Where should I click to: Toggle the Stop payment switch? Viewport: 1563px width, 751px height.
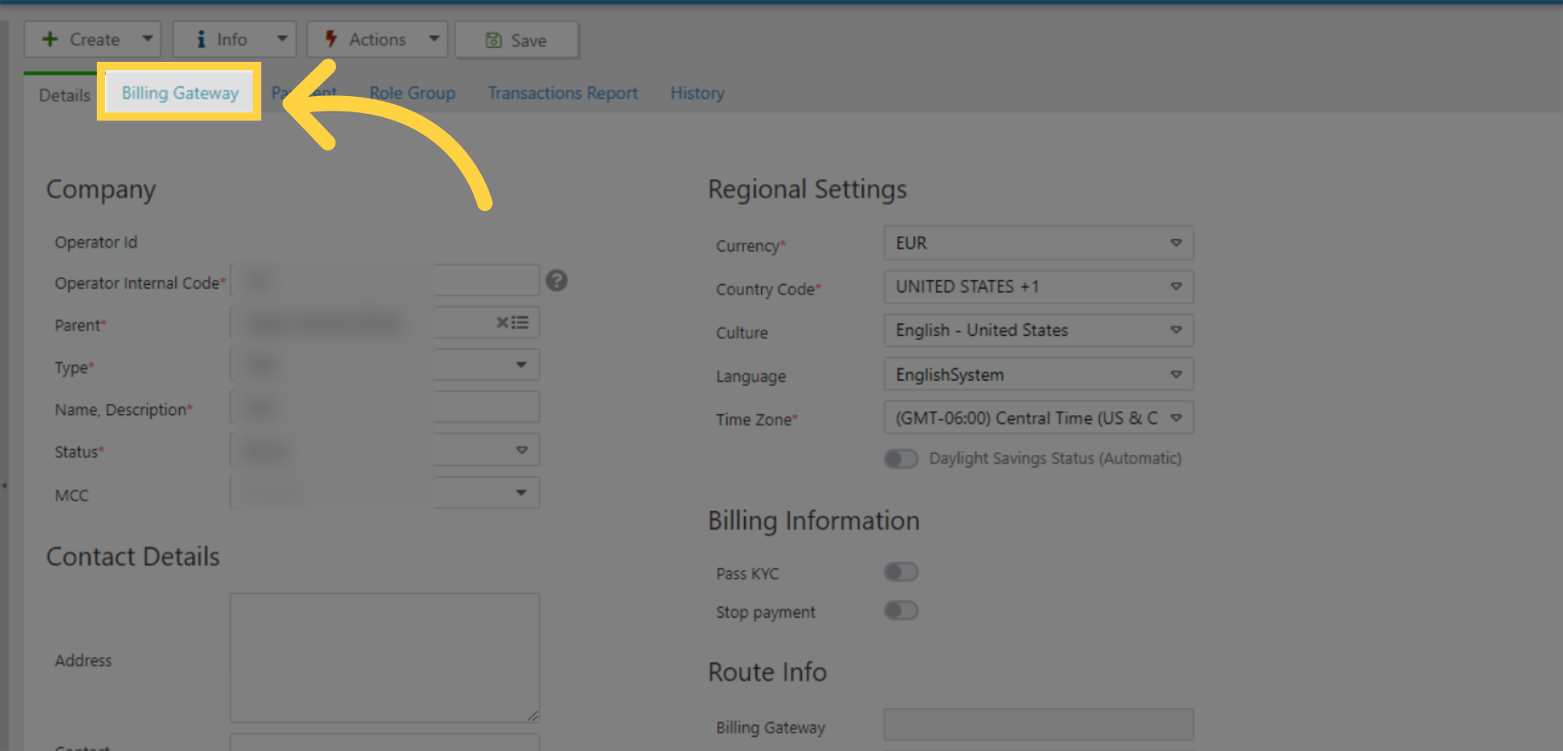901,610
